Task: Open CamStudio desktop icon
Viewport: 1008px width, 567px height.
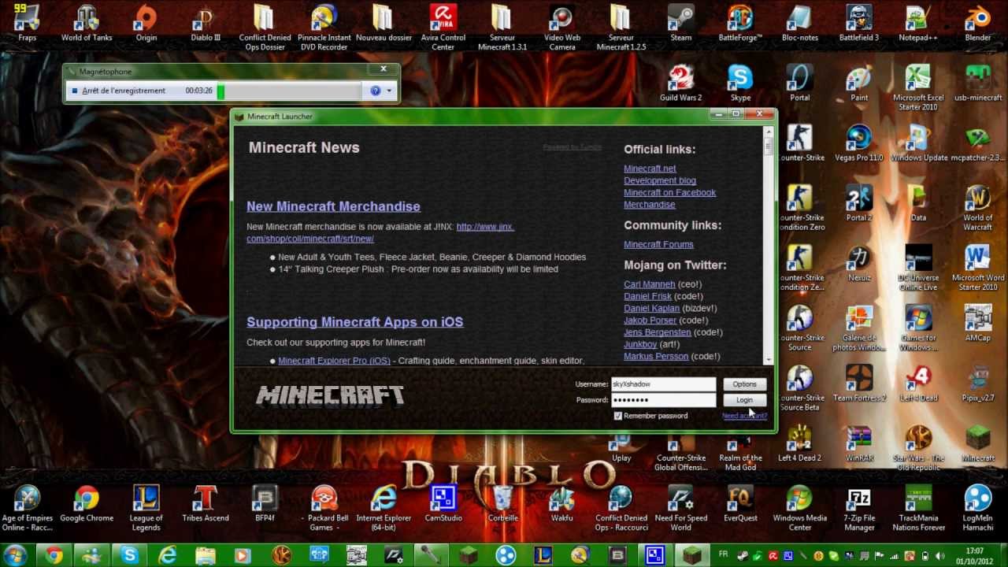Action: click(x=443, y=504)
